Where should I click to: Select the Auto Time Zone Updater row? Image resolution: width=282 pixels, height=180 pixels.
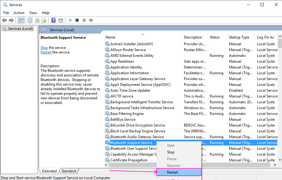pos(191,90)
